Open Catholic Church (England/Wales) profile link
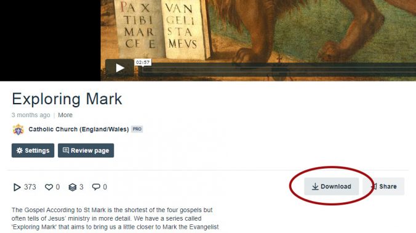 pyautogui.click(x=79, y=129)
